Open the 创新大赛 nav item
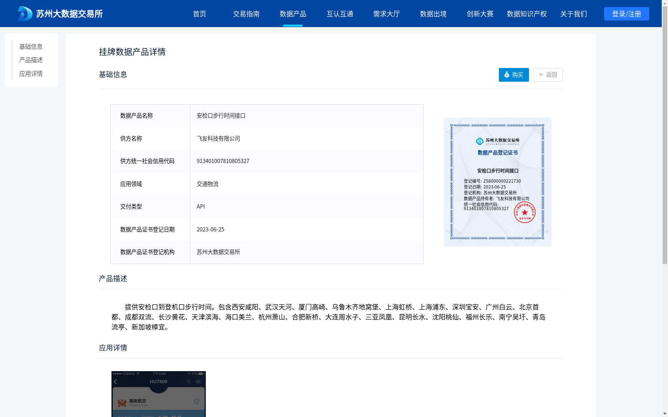Viewport: 668px width, 417px height. [480, 14]
